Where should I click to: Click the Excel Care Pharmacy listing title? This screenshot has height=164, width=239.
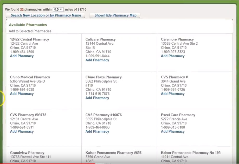coord(178,115)
